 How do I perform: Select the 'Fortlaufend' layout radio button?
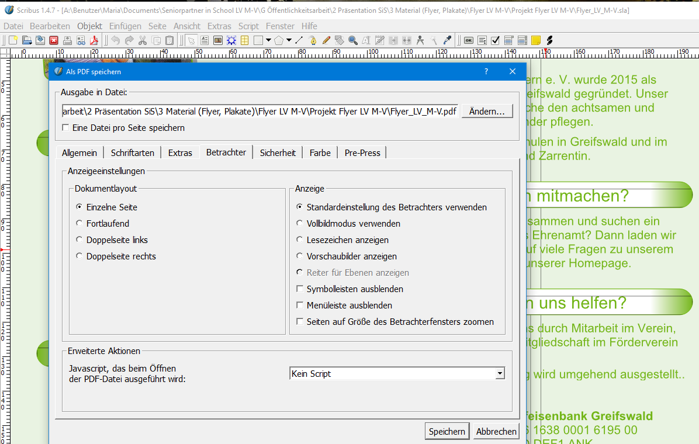coord(79,224)
